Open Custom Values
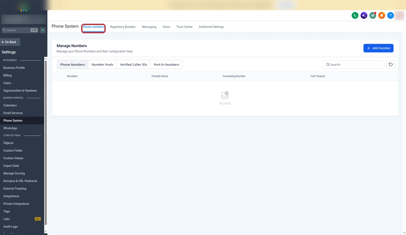406x235 pixels. [13, 158]
